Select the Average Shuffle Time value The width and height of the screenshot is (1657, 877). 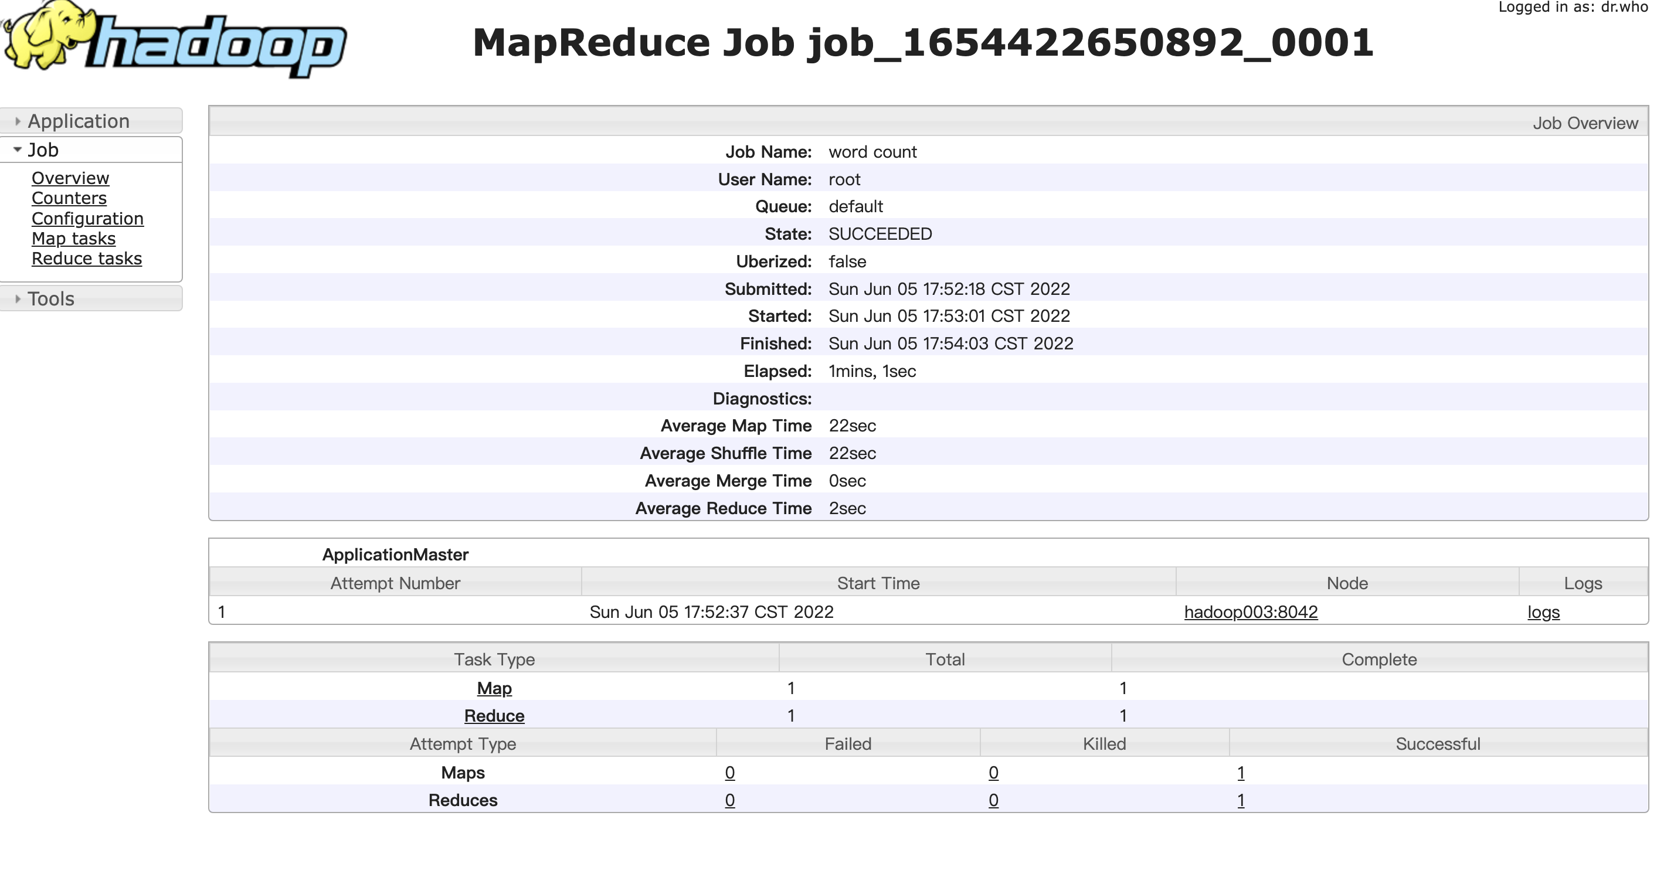click(x=853, y=453)
